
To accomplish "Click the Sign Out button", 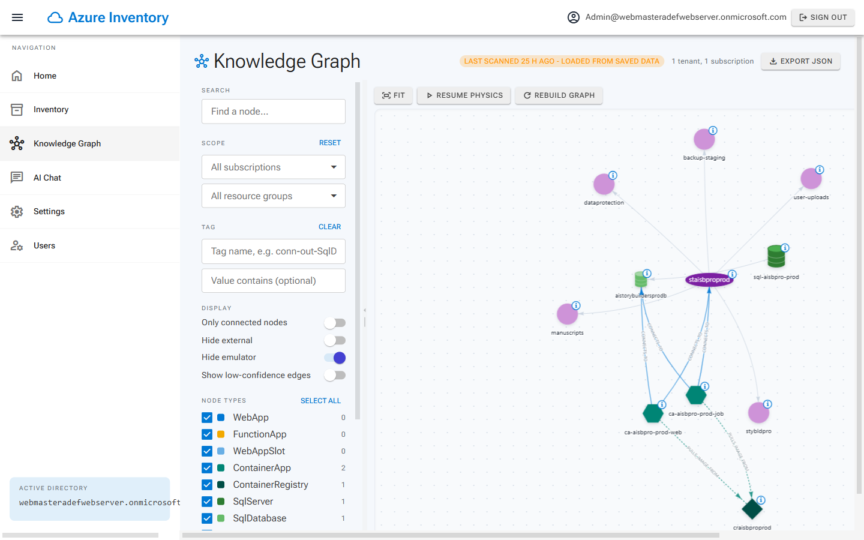I will pyautogui.click(x=823, y=17).
